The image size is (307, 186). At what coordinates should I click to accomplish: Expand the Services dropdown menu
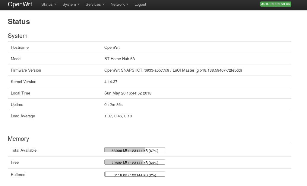(95, 4)
